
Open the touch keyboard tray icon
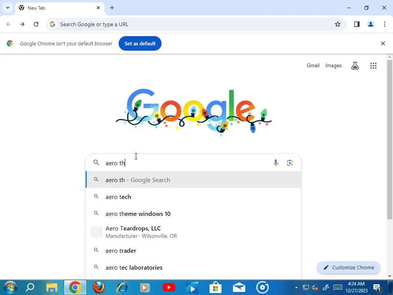(x=338, y=287)
